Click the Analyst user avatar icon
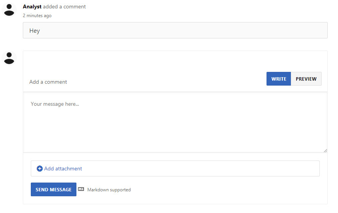 pyautogui.click(x=9, y=10)
